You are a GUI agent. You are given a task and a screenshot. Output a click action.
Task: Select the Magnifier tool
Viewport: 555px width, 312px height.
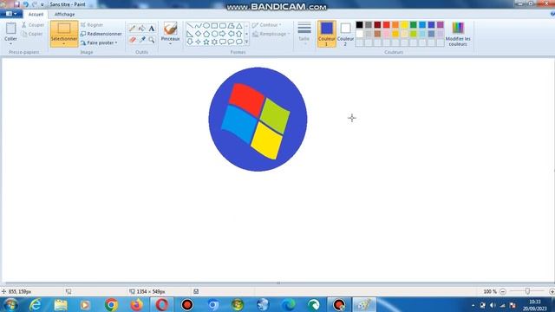tap(152, 40)
